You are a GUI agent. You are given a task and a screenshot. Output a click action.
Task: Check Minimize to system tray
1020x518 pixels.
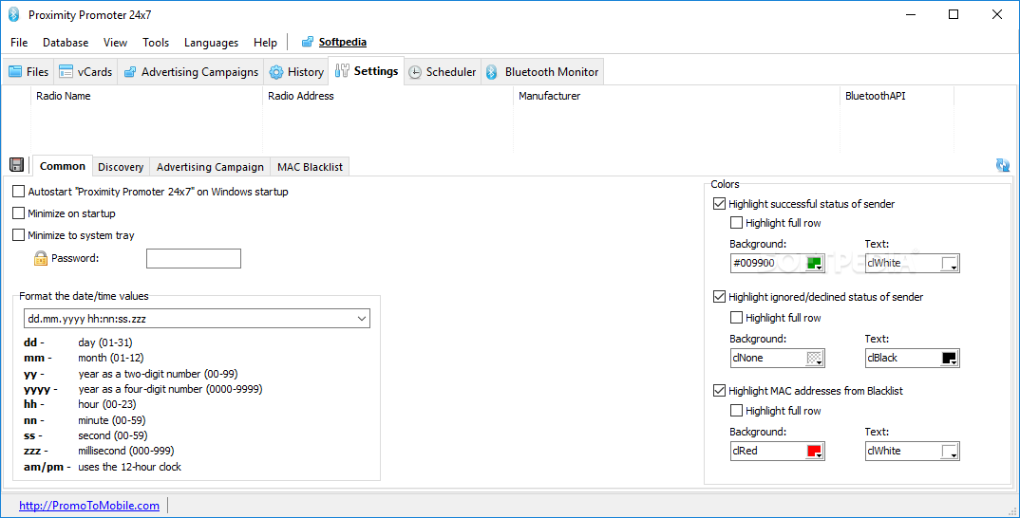[x=18, y=235]
